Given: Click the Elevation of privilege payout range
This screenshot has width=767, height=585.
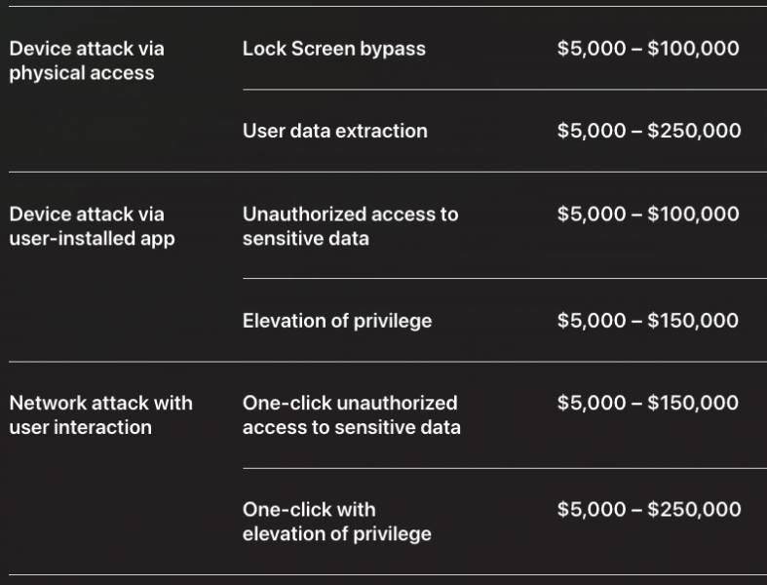Looking at the screenshot, I should [648, 321].
